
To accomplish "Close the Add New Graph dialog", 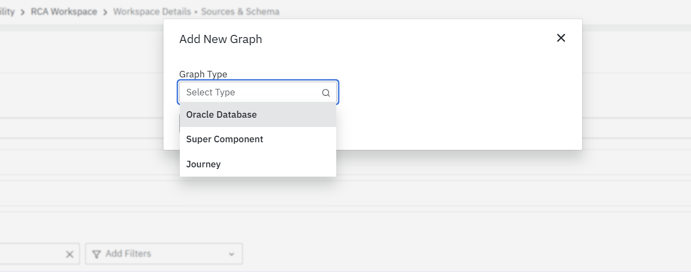I will coord(561,38).
